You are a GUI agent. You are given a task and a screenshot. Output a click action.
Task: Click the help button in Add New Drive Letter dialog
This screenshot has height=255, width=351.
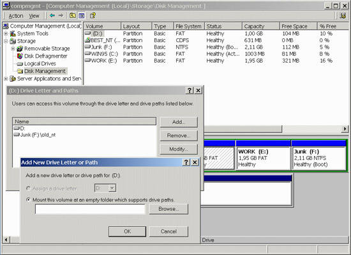pos(186,162)
